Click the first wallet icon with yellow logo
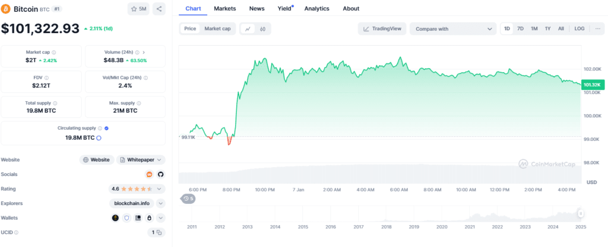The width and height of the screenshot is (608, 247). pyautogui.click(x=115, y=218)
